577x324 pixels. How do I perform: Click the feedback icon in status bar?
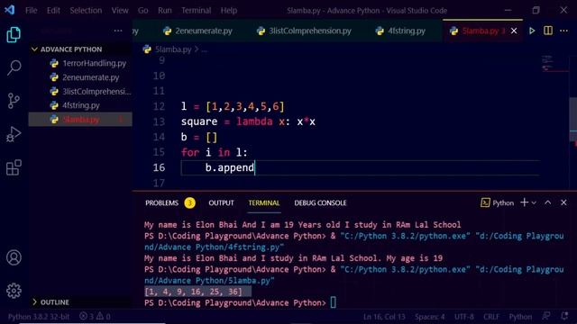tap(546, 316)
